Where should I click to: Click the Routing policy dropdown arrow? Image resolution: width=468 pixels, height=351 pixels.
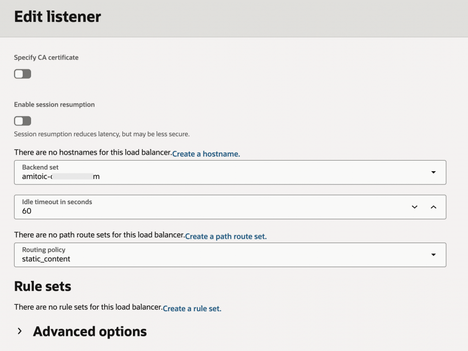click(x=433, y=255)
